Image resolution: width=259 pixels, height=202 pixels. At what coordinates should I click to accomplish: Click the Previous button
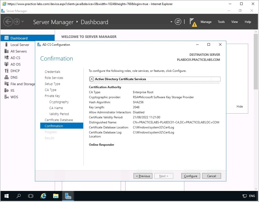click(143, 176)
